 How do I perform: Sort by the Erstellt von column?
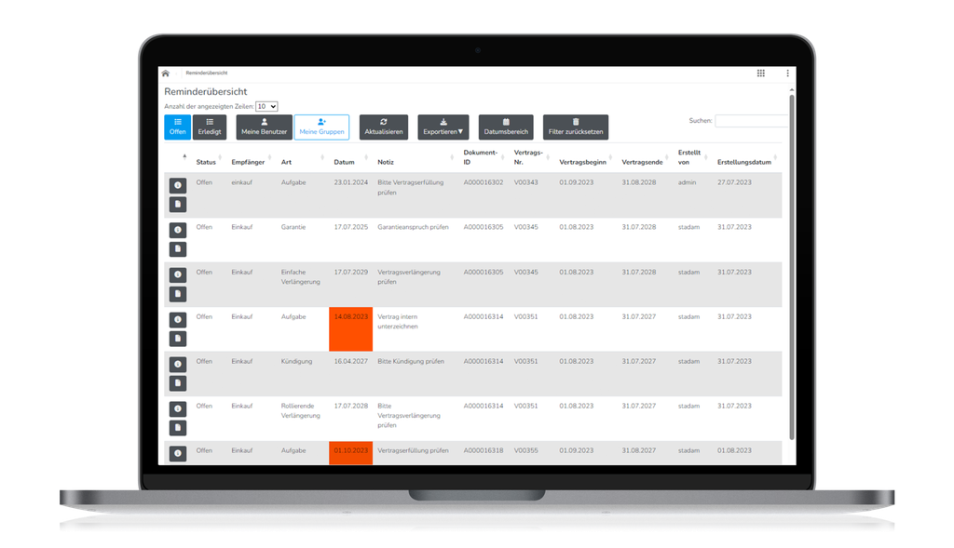tap(689, 157)
